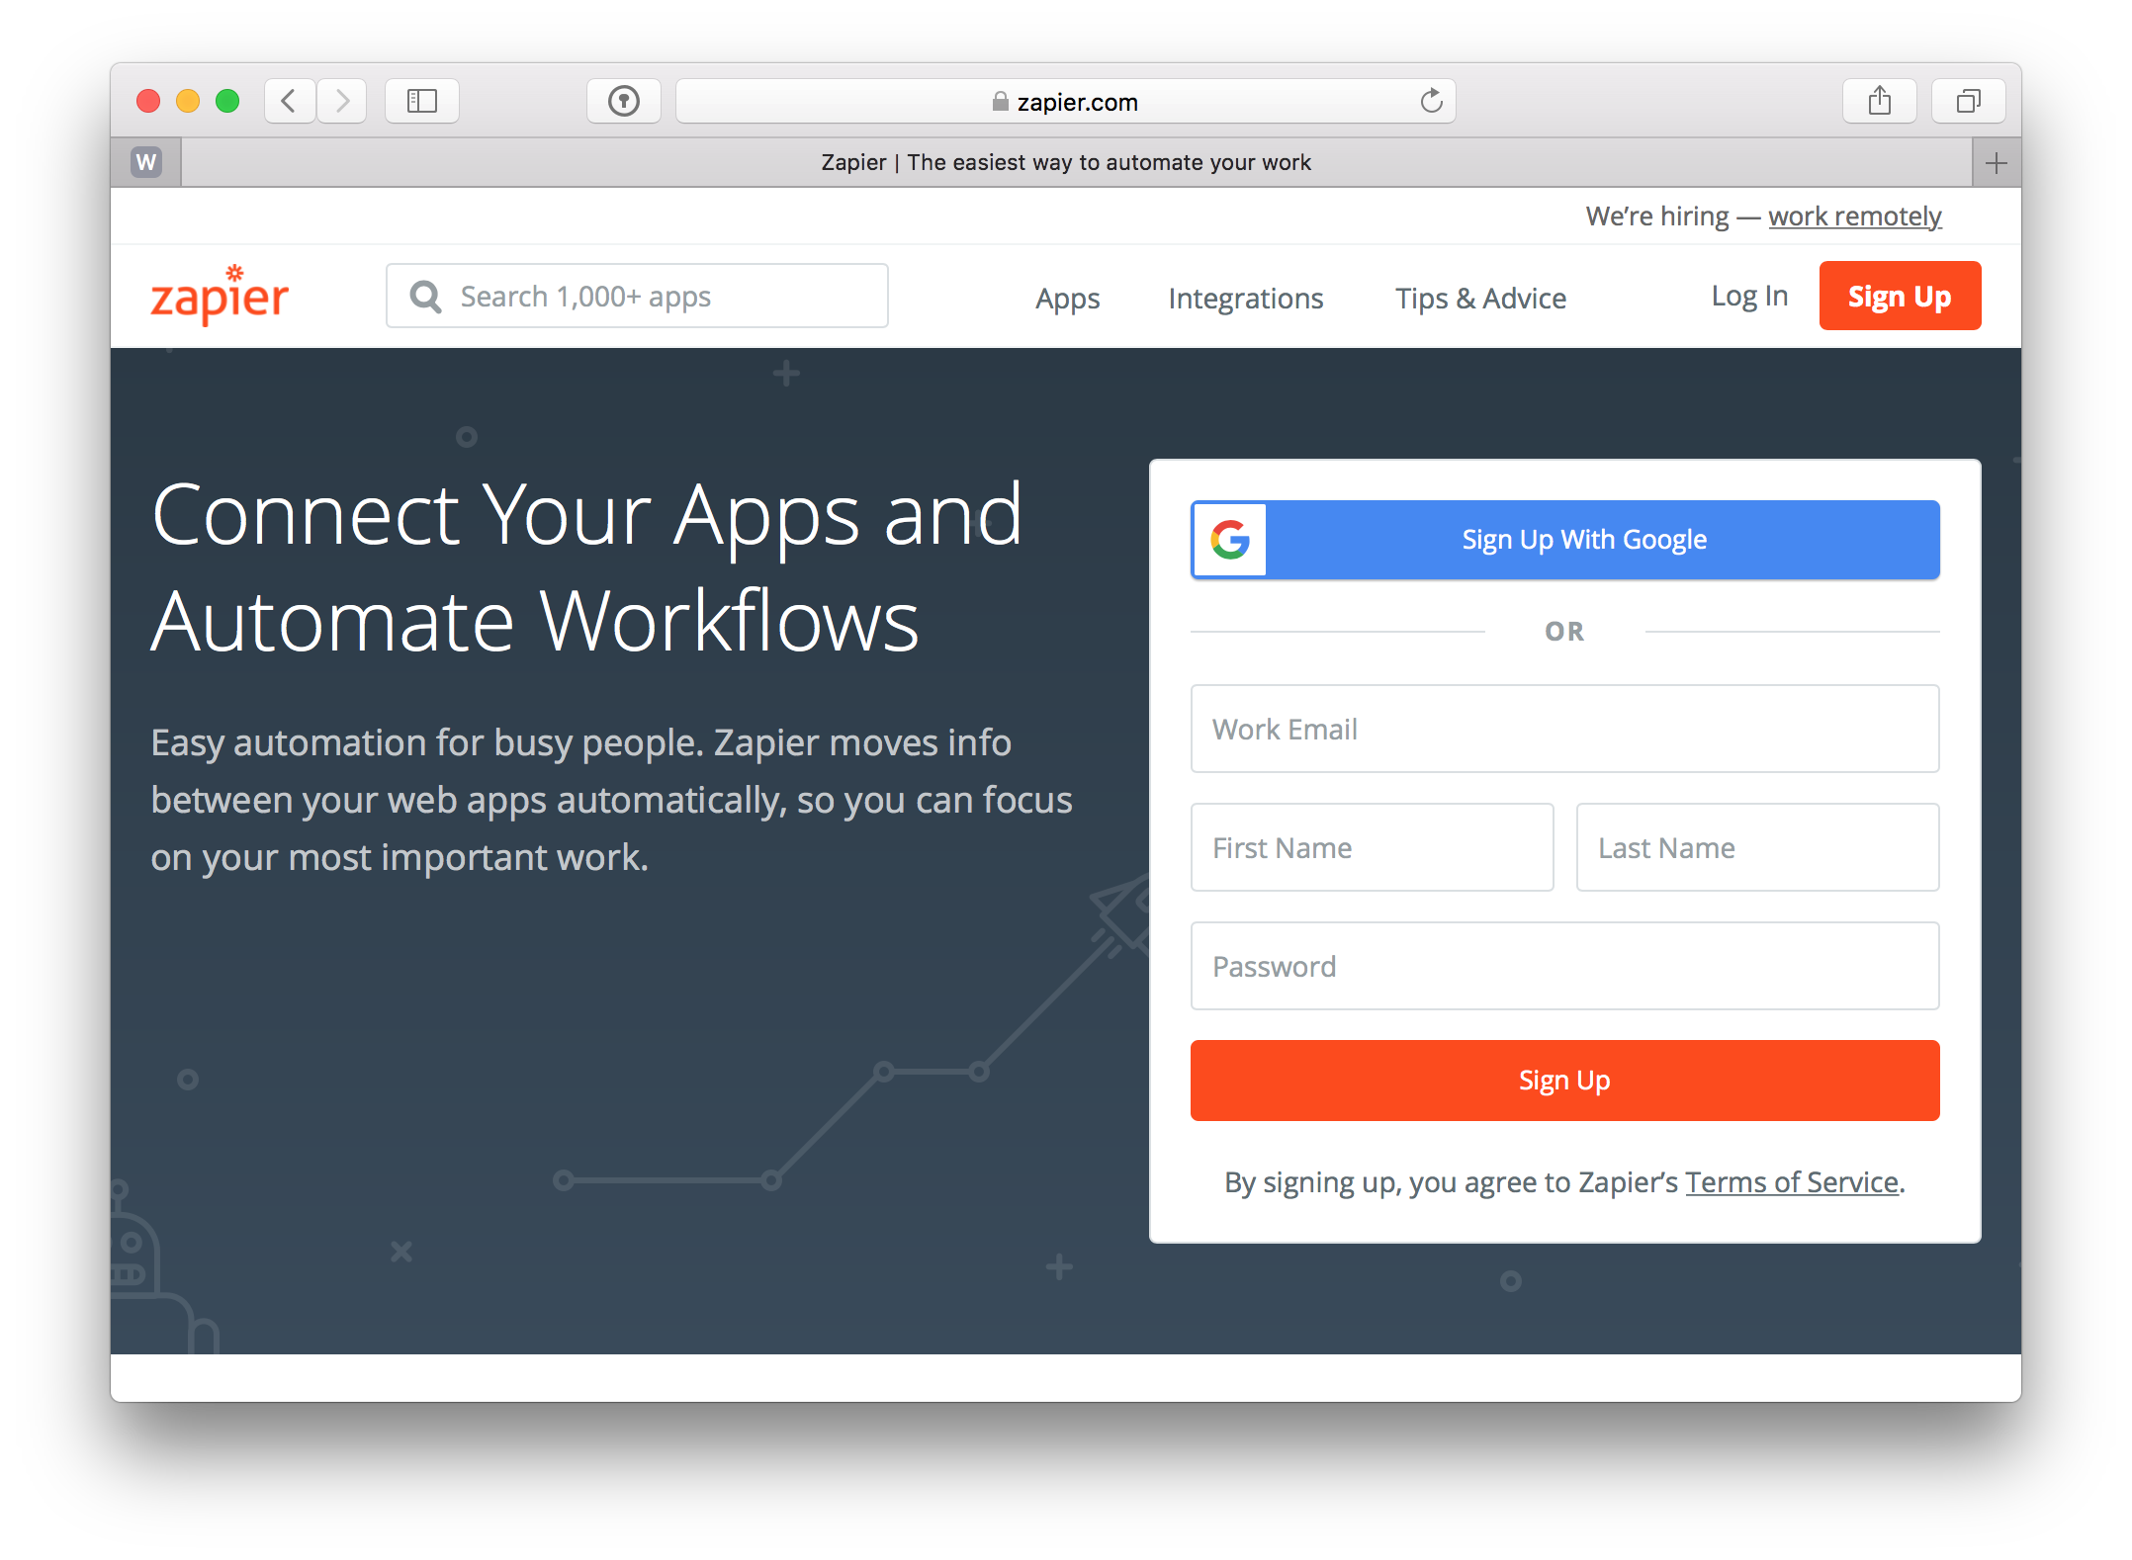
Task: Open the work remotely link
Action: click(x=1855, y=217)
